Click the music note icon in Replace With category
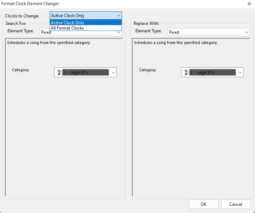The image size is (255, 213). pos(186,73)
